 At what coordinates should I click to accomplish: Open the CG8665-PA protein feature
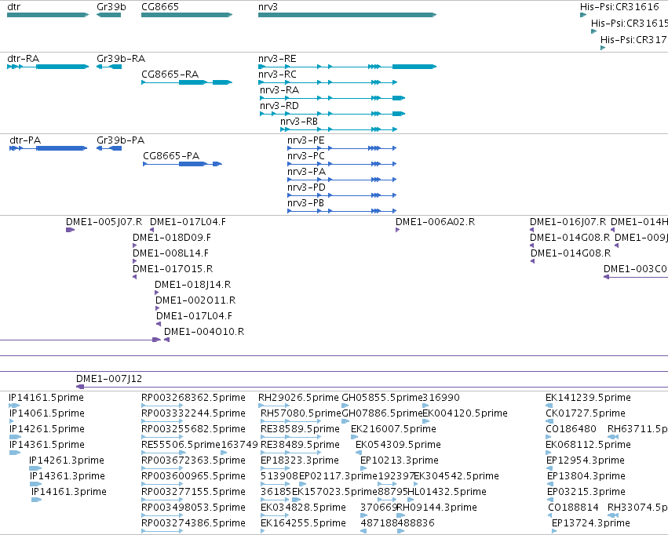click(182, 164)
